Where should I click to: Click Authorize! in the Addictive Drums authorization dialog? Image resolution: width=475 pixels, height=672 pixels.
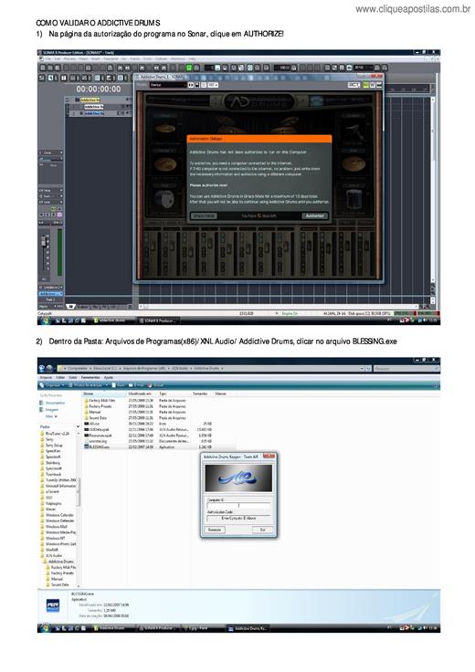pos(314,215)
